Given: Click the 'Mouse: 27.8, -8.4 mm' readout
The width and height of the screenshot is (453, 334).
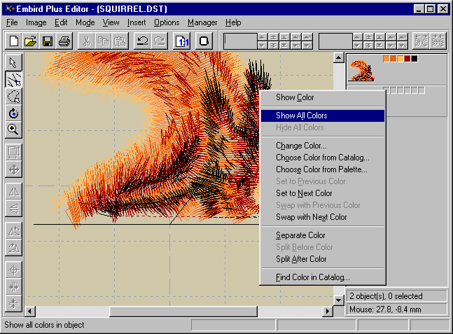Looking at the screenshot, I should tap(385, 309).
